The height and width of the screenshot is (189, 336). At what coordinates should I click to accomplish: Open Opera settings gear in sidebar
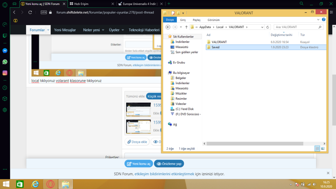tap(5, 110)
